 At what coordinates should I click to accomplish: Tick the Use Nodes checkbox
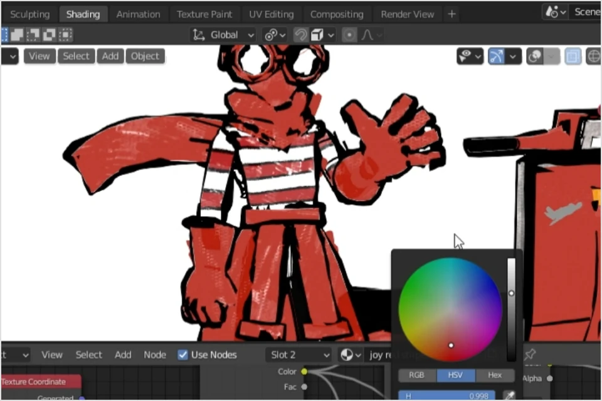pyautogui.click(x=182, y=355)
